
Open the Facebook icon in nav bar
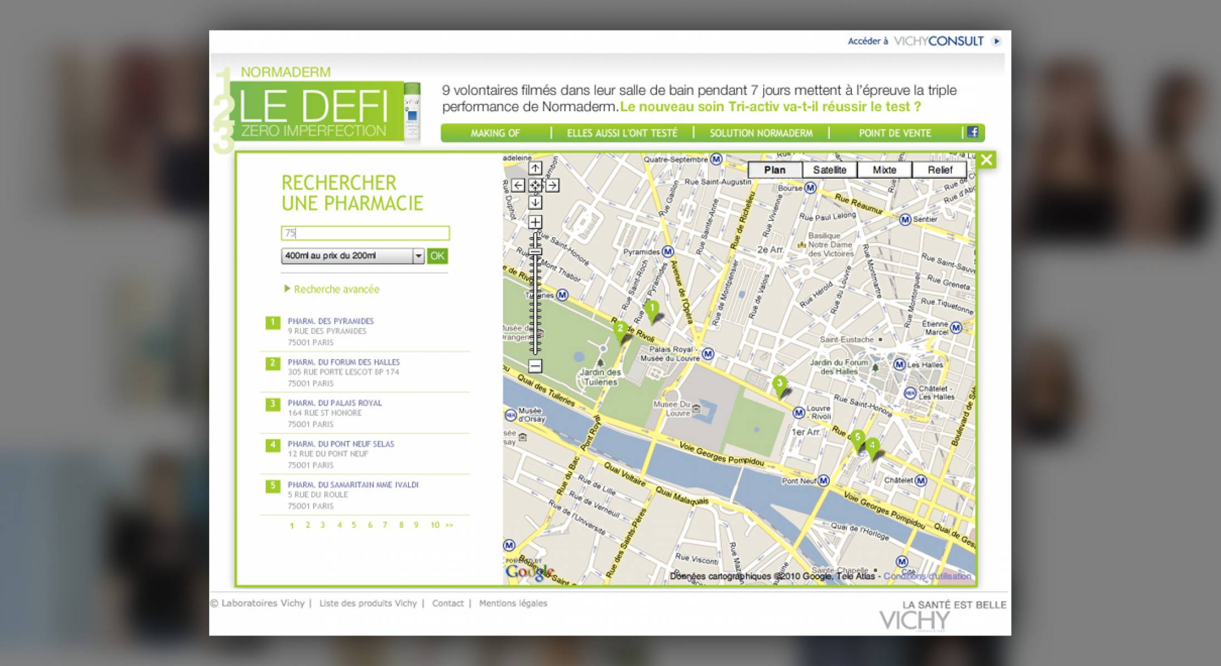pos(972,132)
